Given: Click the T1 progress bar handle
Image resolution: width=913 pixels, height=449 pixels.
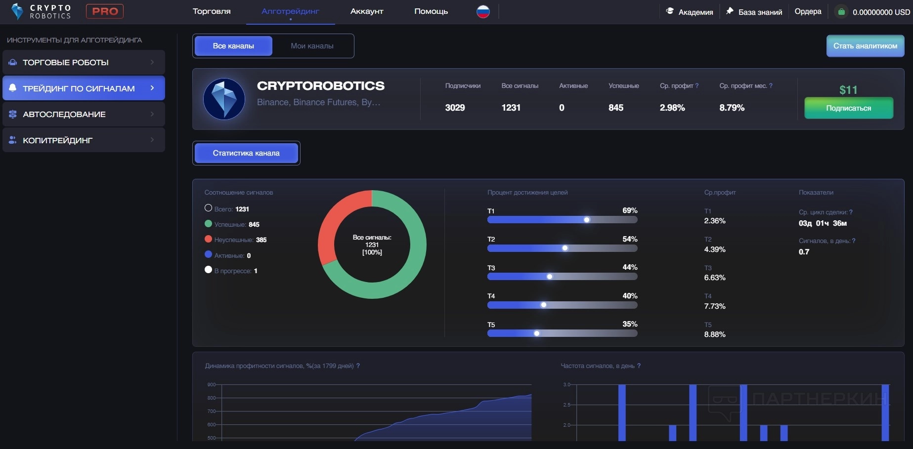Looking at the screenshot, I should tap(587, 220).
